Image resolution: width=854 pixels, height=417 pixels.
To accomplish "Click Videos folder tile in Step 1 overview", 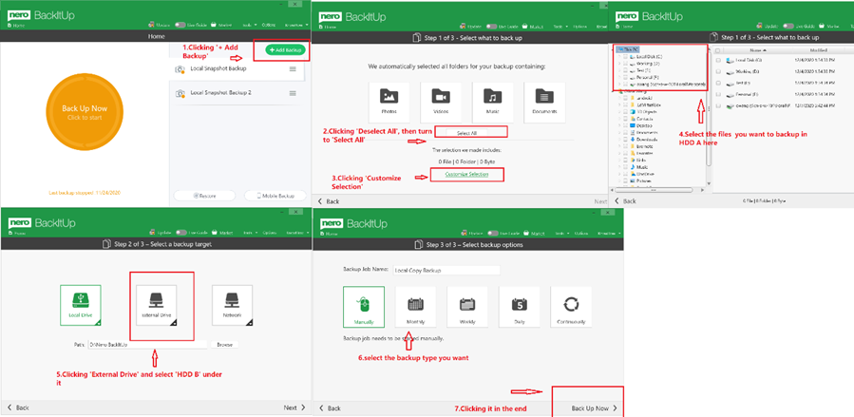I will tap(441, 102).
